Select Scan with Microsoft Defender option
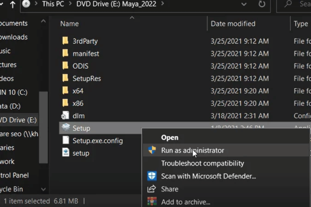 point(208,176)
